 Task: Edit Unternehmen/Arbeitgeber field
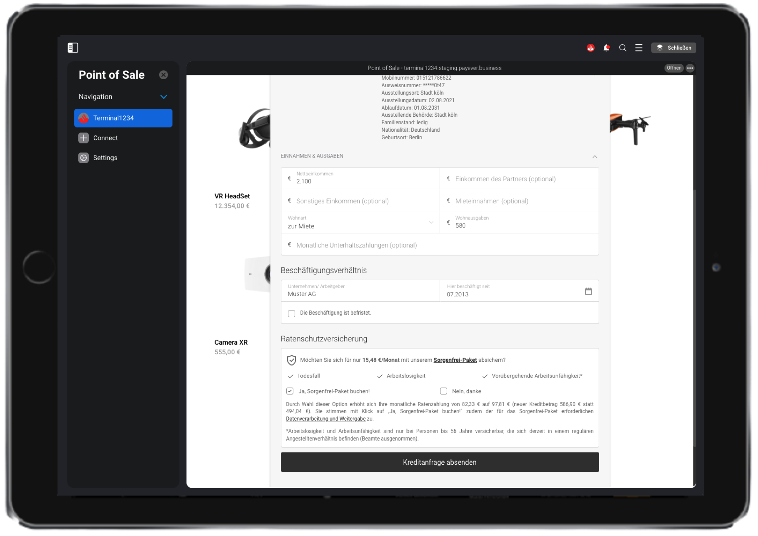click(x=360, y=291)
